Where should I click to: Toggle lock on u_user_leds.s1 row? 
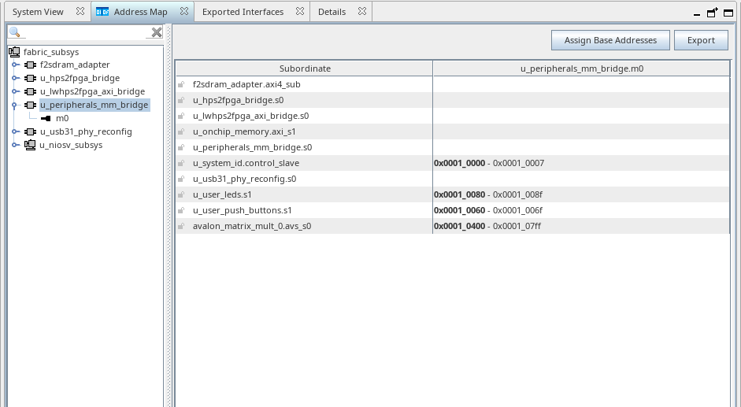point(181,194)
